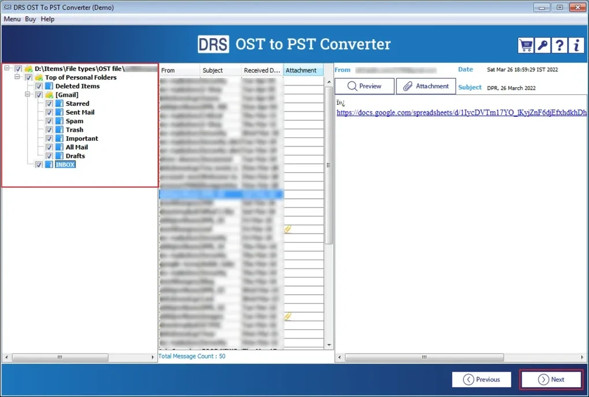Sort by the Subject column header
Viewport: 589px width, 397px height.
(x=221, y=71)
